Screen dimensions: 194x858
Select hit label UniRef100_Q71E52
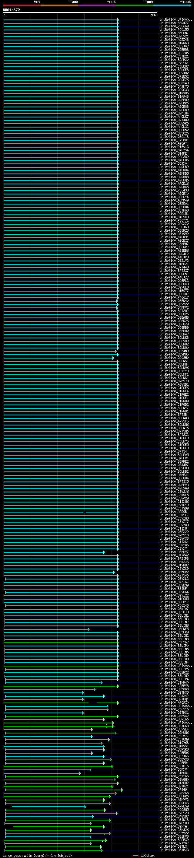point(174,76)
